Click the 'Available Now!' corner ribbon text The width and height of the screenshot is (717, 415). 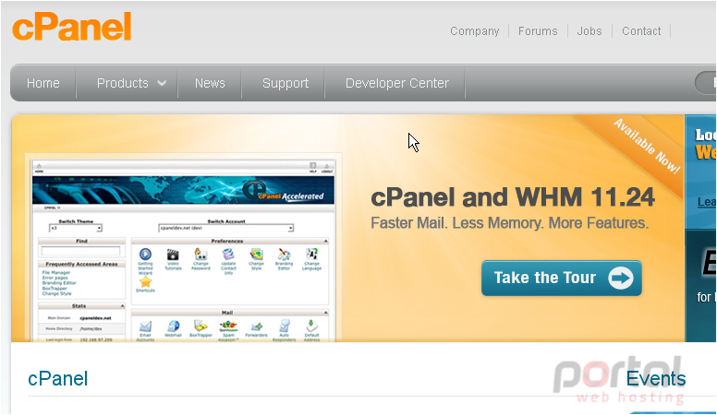click(647, 146)
